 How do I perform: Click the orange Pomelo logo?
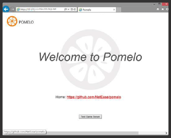click(12, 21)
